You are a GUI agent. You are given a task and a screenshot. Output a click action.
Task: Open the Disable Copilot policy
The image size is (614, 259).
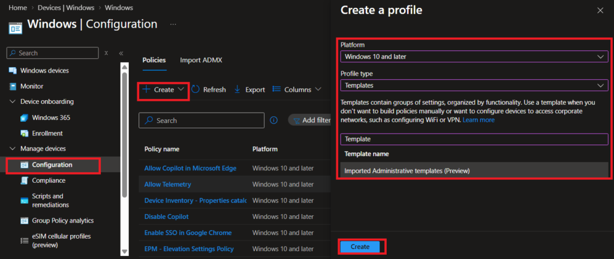[x=167, y=216]
